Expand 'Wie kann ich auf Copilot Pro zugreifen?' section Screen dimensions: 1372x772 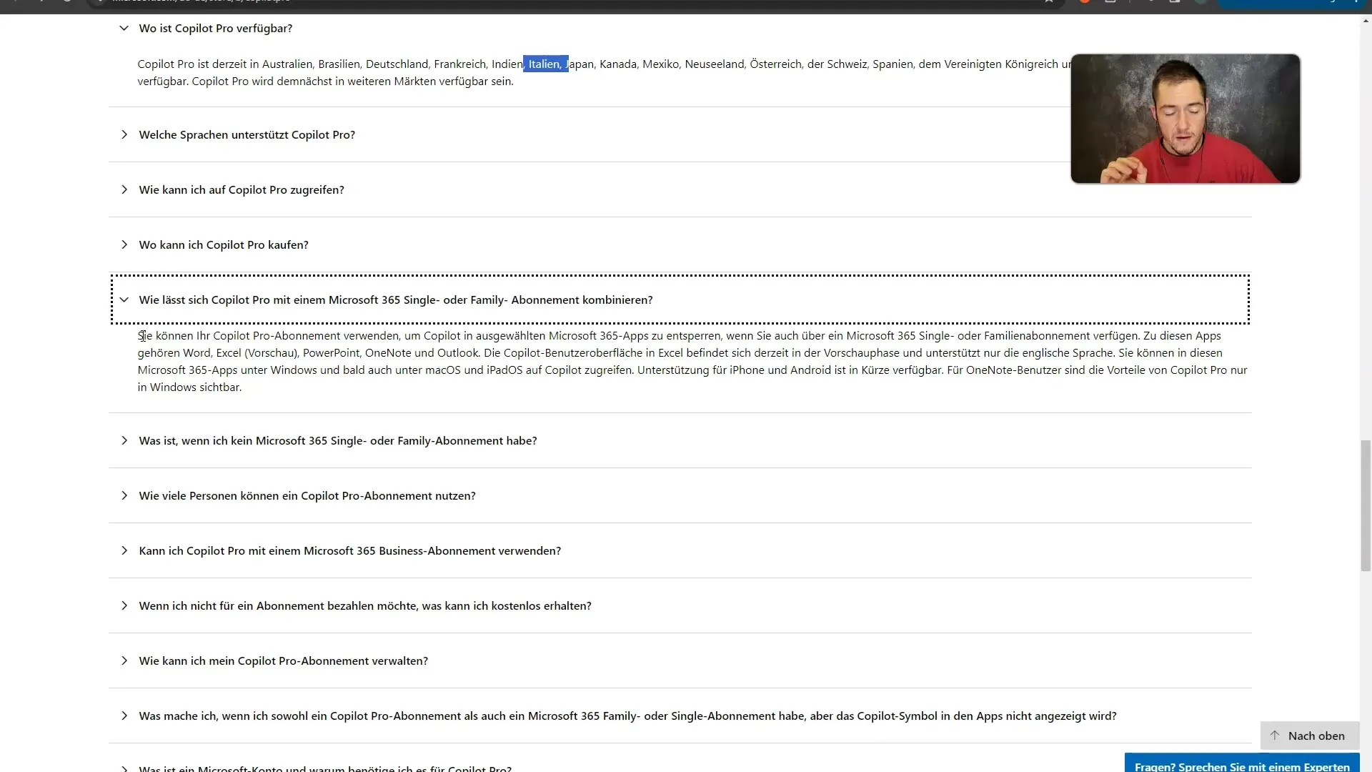point(124,189)
